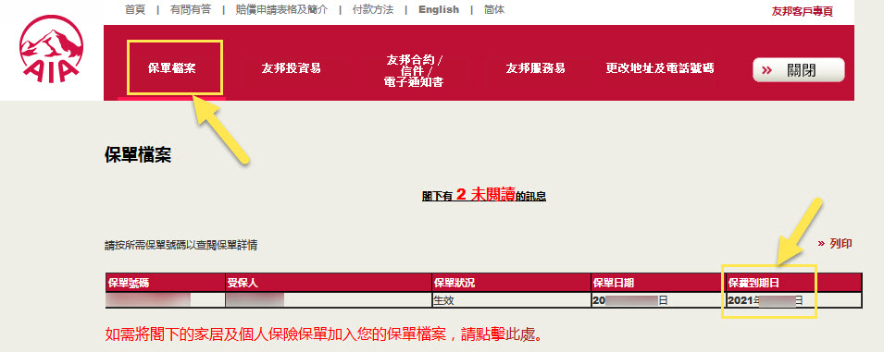
Task: Click the 受保人 column header
Action: (x=328, y=283)
